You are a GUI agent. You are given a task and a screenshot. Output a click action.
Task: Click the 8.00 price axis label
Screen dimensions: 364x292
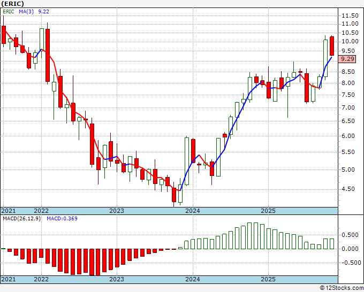click(348, 83)
